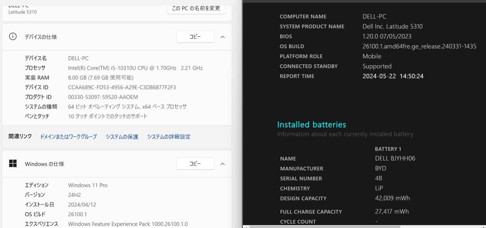The image size is (486, 228).
Task: Click the DESIGN CAPACITY value 42,009 mWh
Action: (392, 198)
